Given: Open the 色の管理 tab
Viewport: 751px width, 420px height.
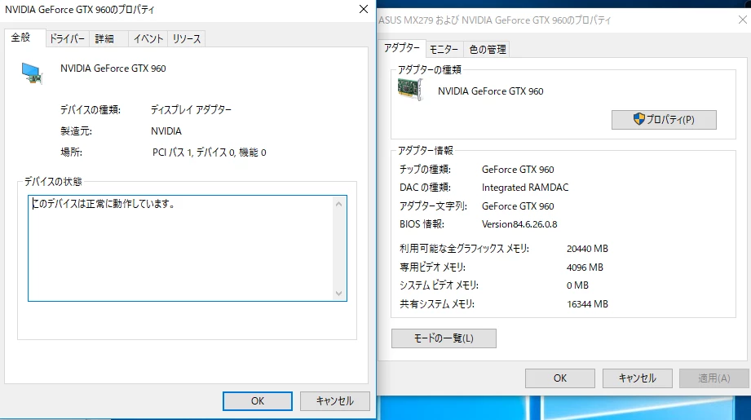Looking at the screenshot, I should coord(488,49).
